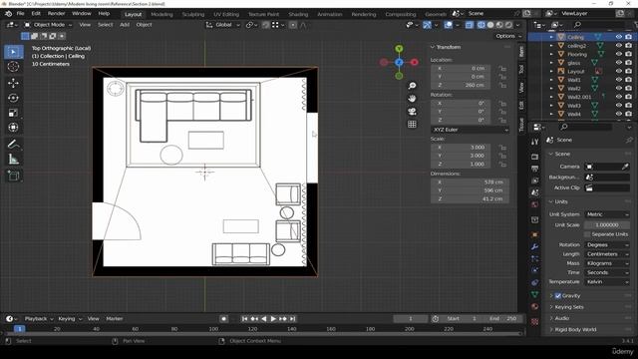Open the Modifiers wrench tab icon
The image size is (638, 359).
[534, 246]
